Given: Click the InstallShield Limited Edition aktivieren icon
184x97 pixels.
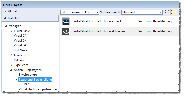Looking at the screenshot, I should [x=66, y=31].
